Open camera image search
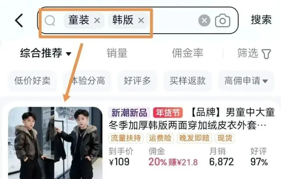Viewport: 281px width, 179px height. [x=223, y=21]
